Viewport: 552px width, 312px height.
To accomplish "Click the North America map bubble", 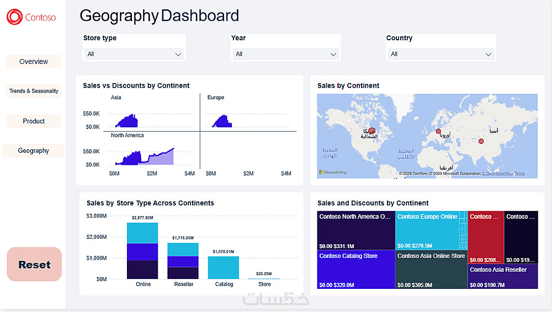I will click(x=371, y=131).
